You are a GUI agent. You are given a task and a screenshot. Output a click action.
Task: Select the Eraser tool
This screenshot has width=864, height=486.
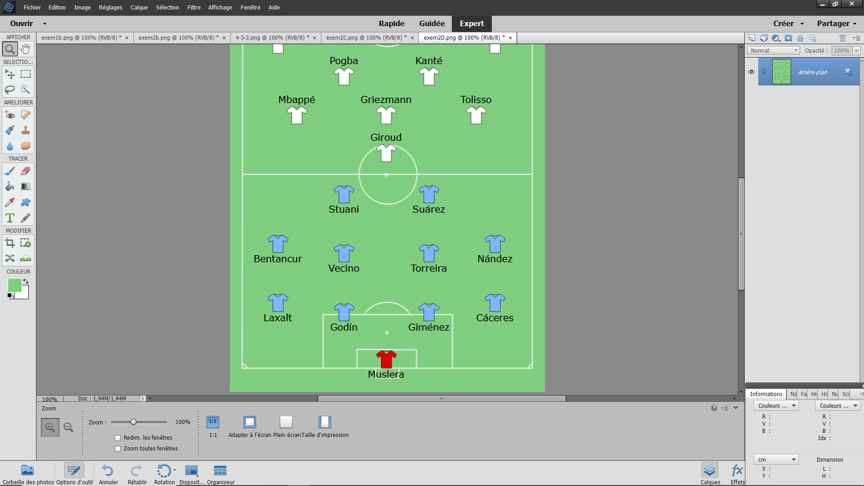point(26,171)
